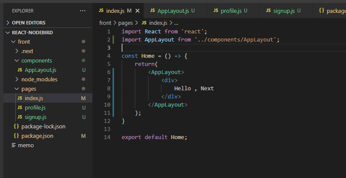Viewport: 346px width, 178px height.
Task: Switch to the AppLayout.js editor tab
Action: tap(175, 11)
